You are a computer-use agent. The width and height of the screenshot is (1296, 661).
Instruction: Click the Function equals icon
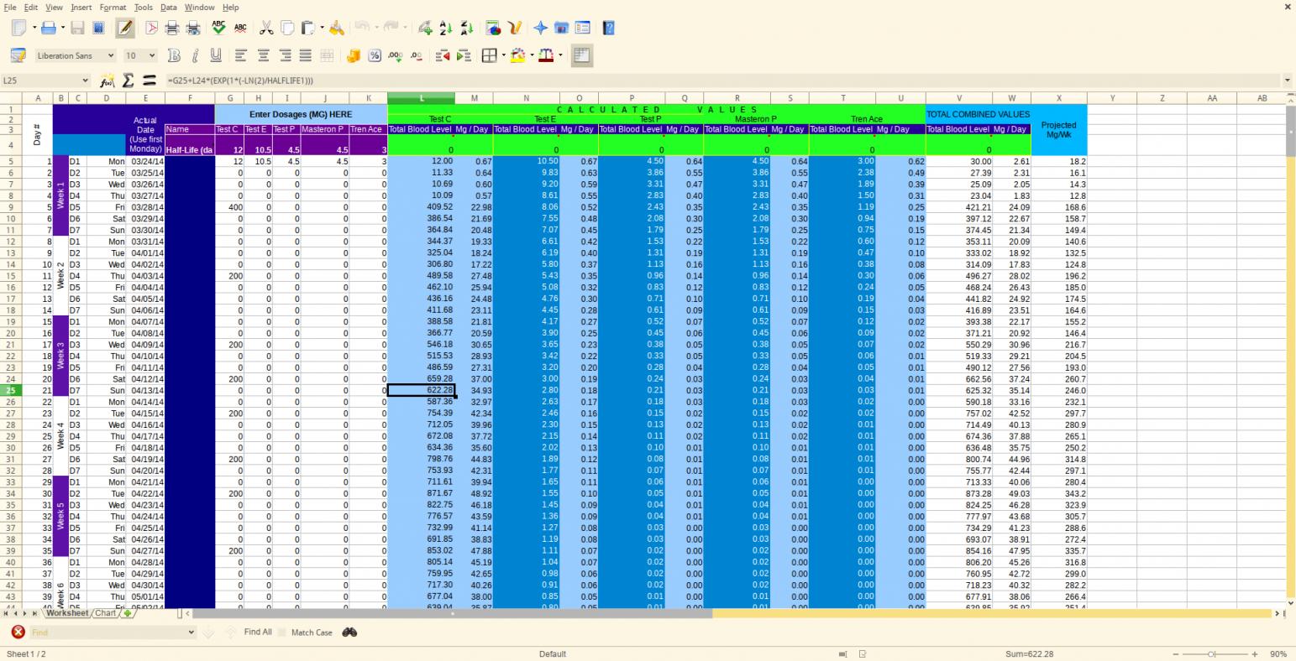click(150, 81)
